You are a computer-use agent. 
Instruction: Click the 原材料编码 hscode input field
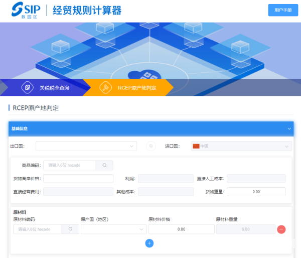point(38,229)
